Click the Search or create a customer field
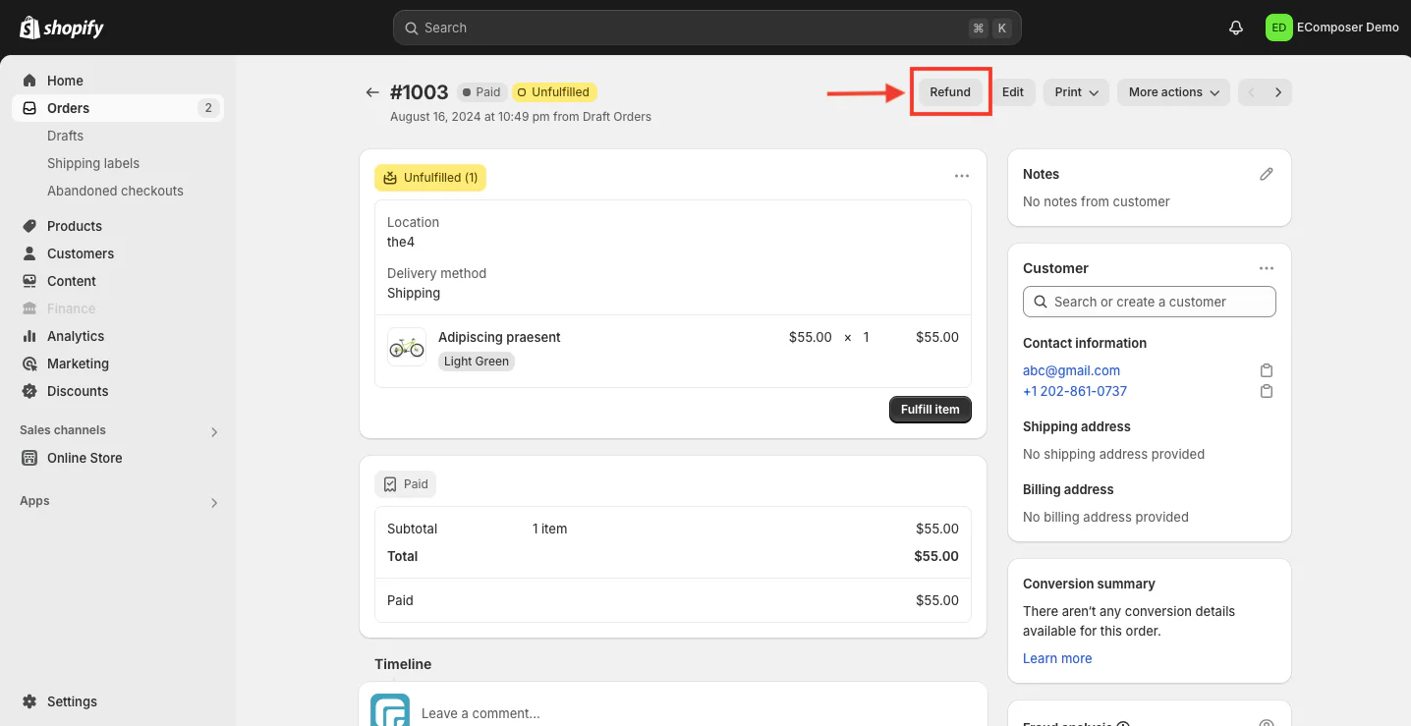The image size is (1411, 726). click(1150, 302)
